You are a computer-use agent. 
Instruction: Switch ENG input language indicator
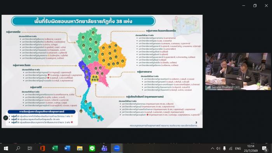pos(238,148)
